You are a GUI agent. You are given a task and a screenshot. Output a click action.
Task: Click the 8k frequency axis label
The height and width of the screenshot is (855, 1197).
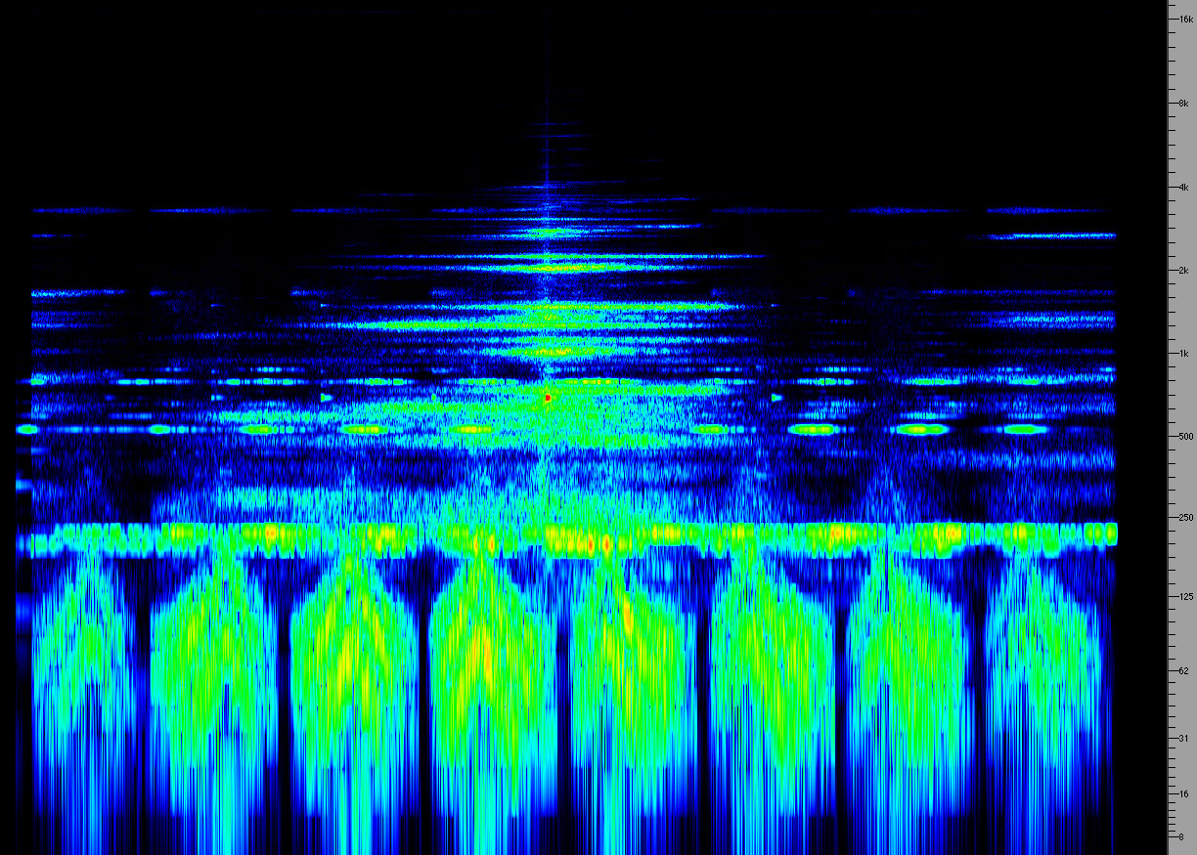[1184, 103]
